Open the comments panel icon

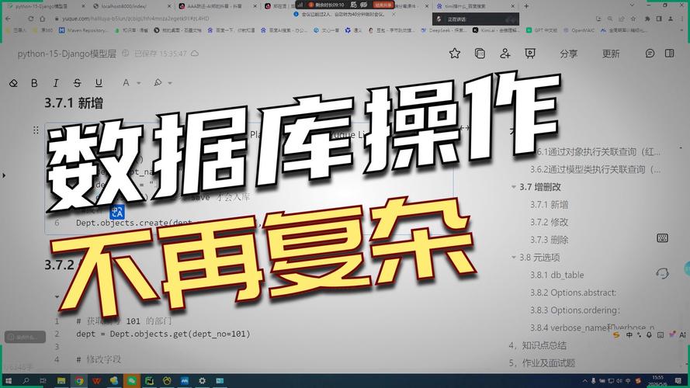pos(650,54)
